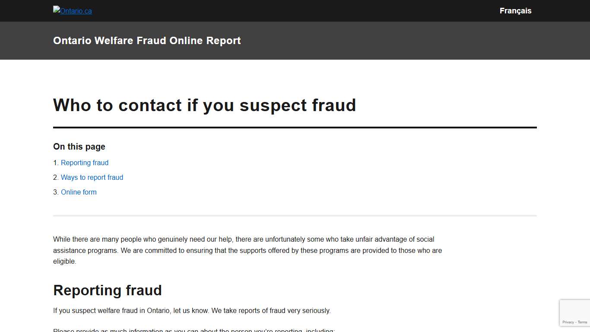
Task: Click the grey divider below the contents list
Action: point(295,215)
